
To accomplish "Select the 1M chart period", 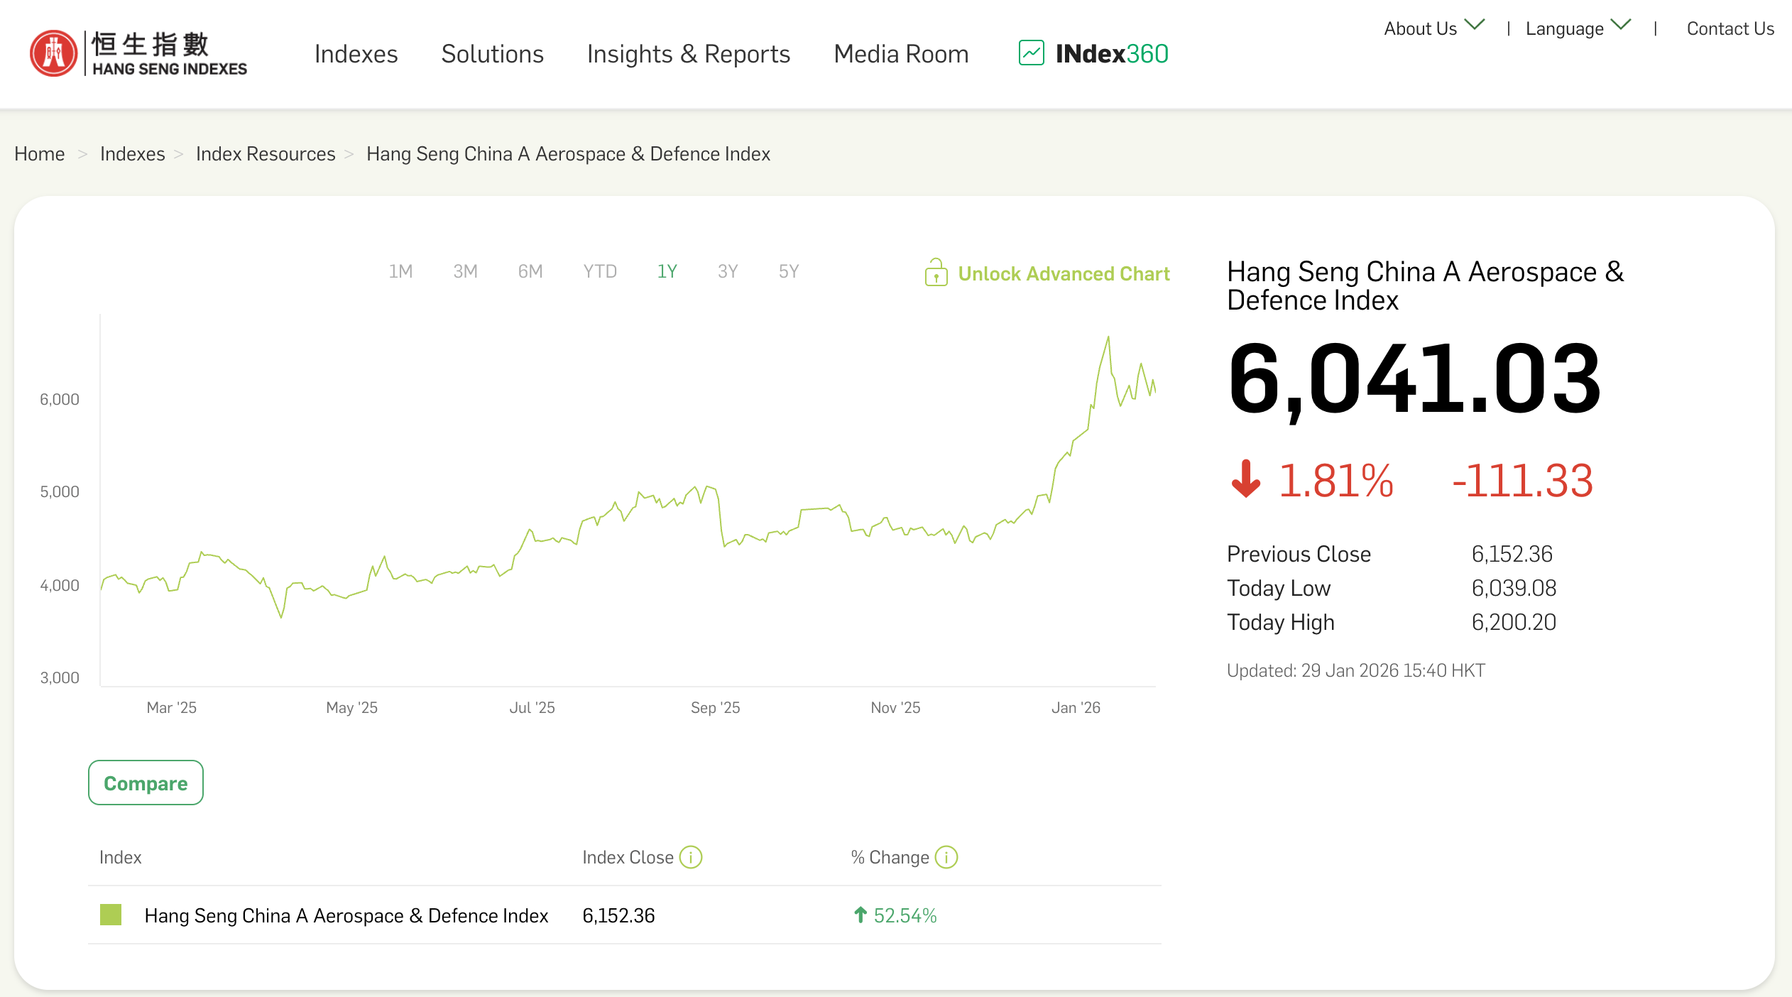I will click(x=402, y=271).
